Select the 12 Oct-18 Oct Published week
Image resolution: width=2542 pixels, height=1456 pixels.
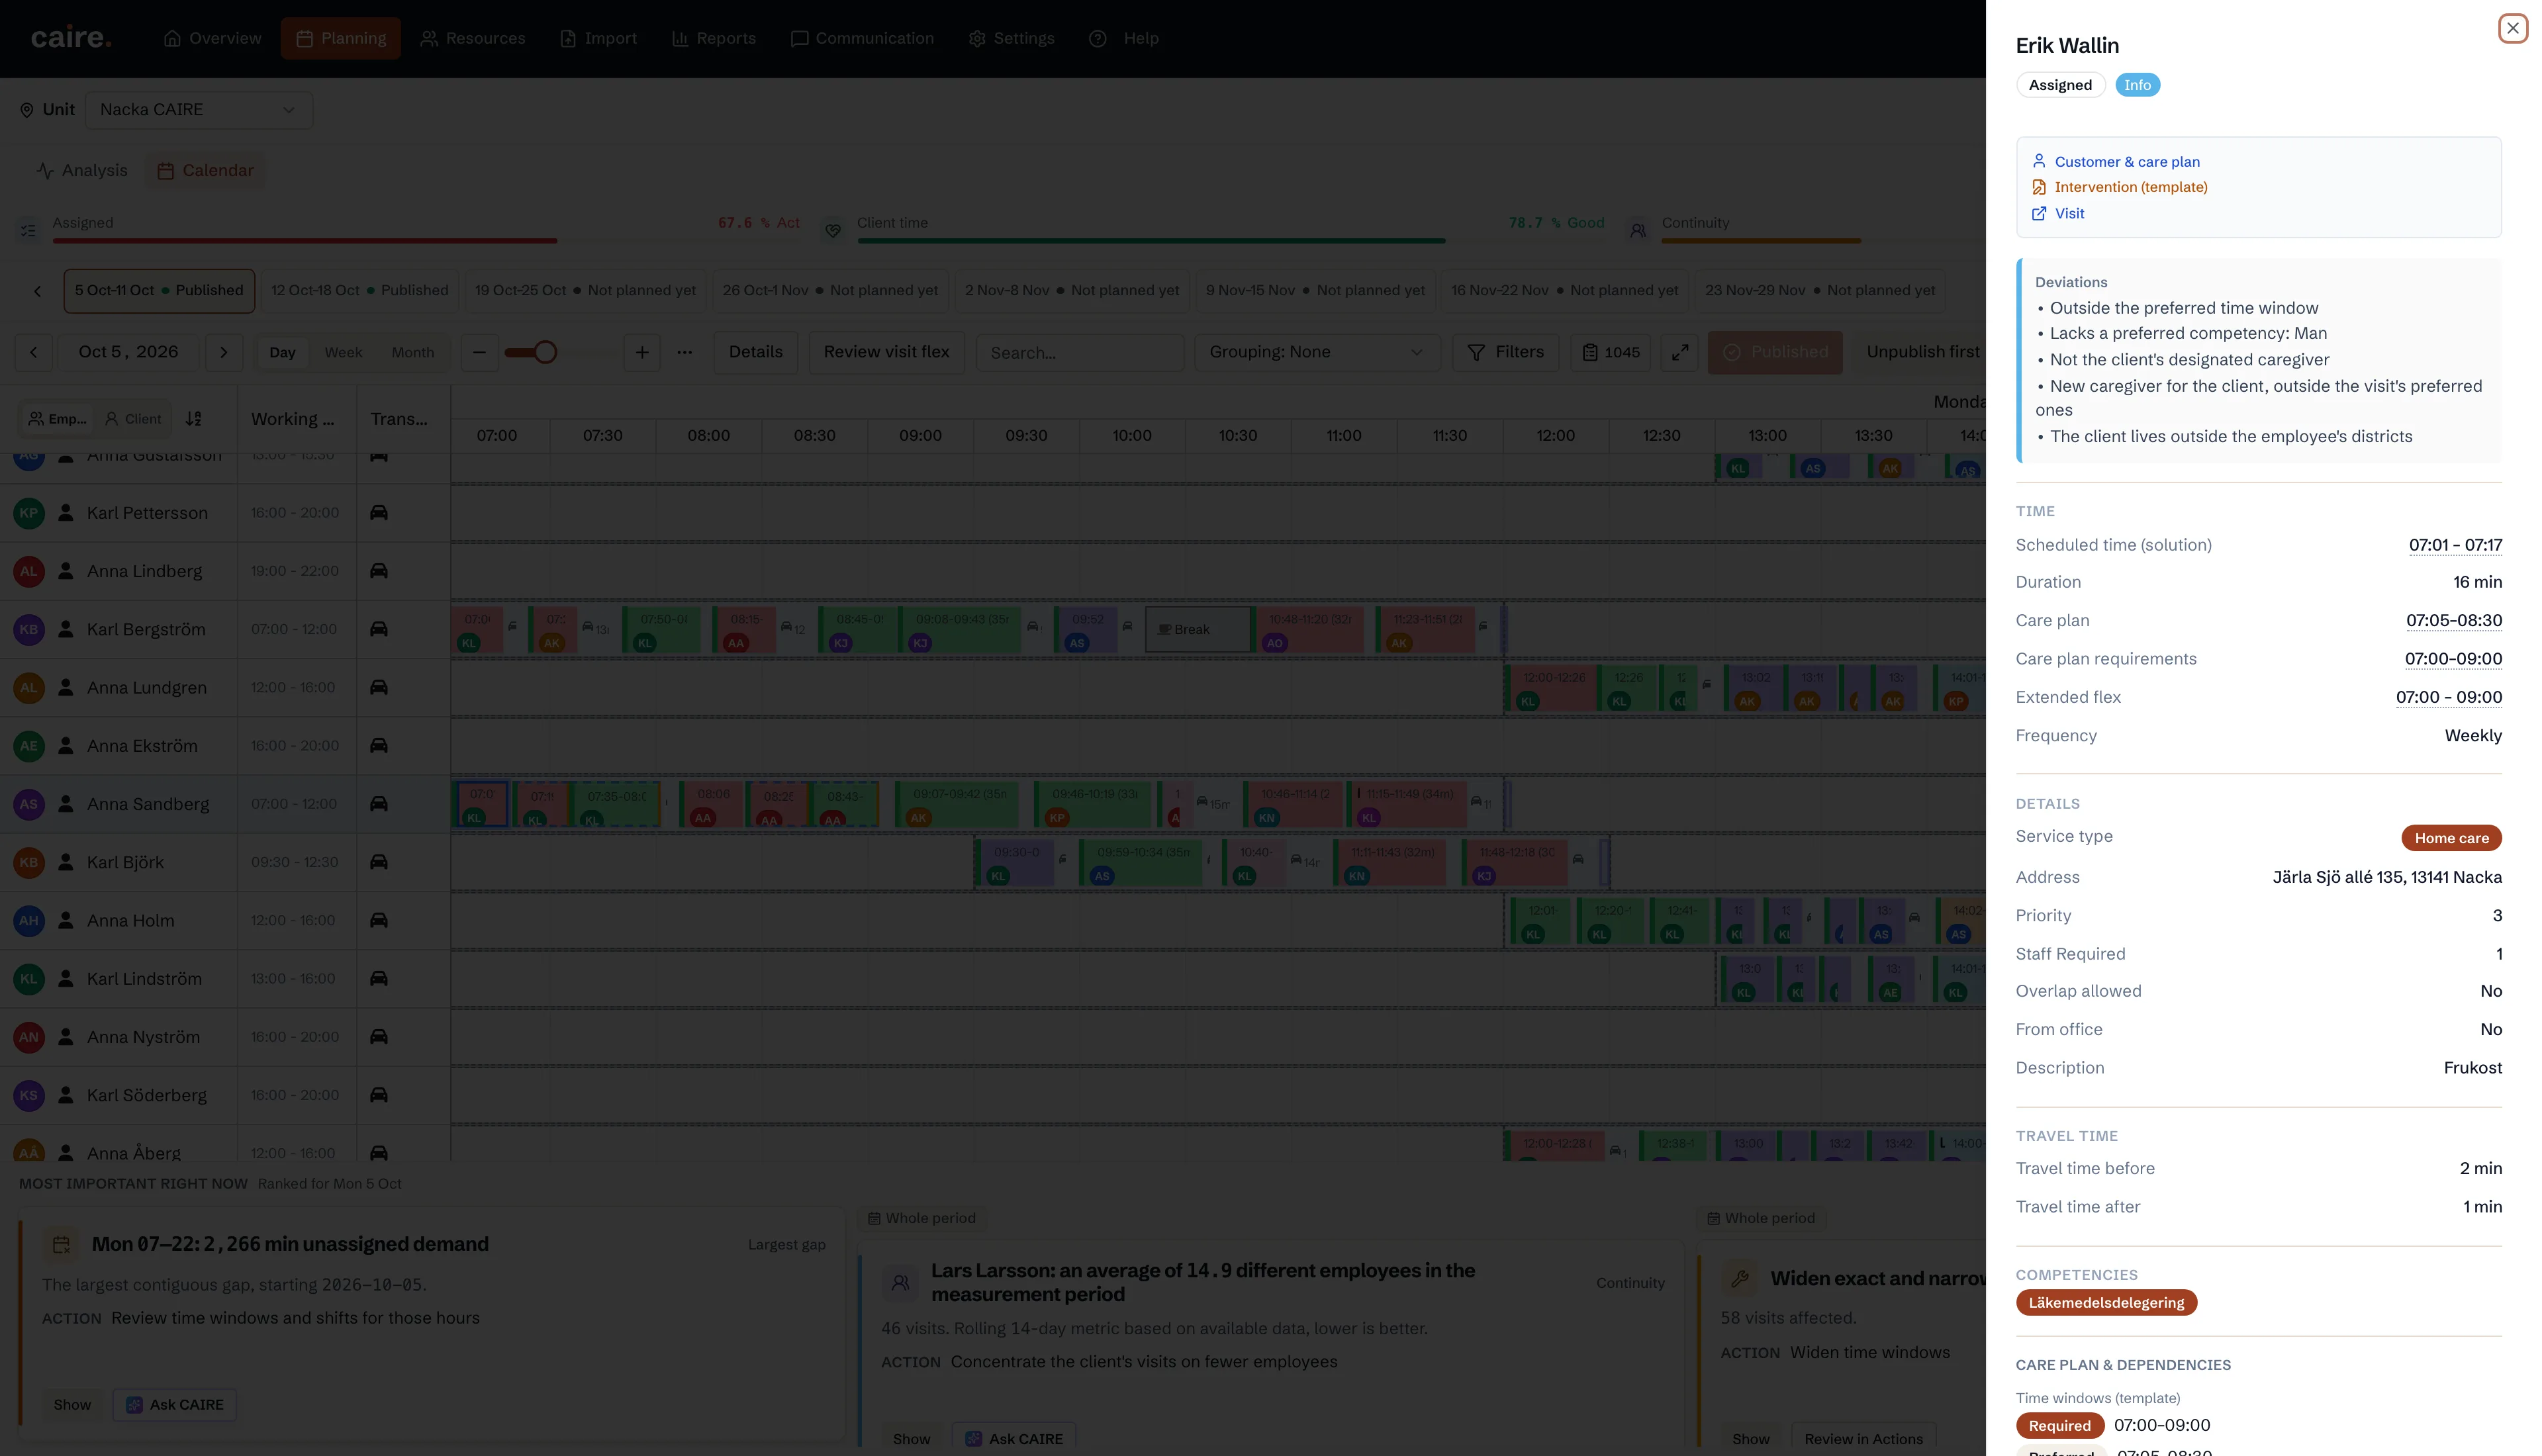click(x=360, y=290)
